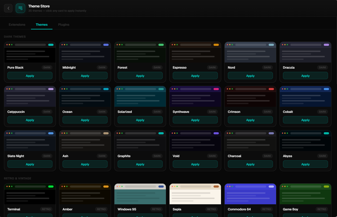The width and height of the screenshot is (337, 217).
Task: Select the Commodore 64 preview card
Action: pos(250,194)
